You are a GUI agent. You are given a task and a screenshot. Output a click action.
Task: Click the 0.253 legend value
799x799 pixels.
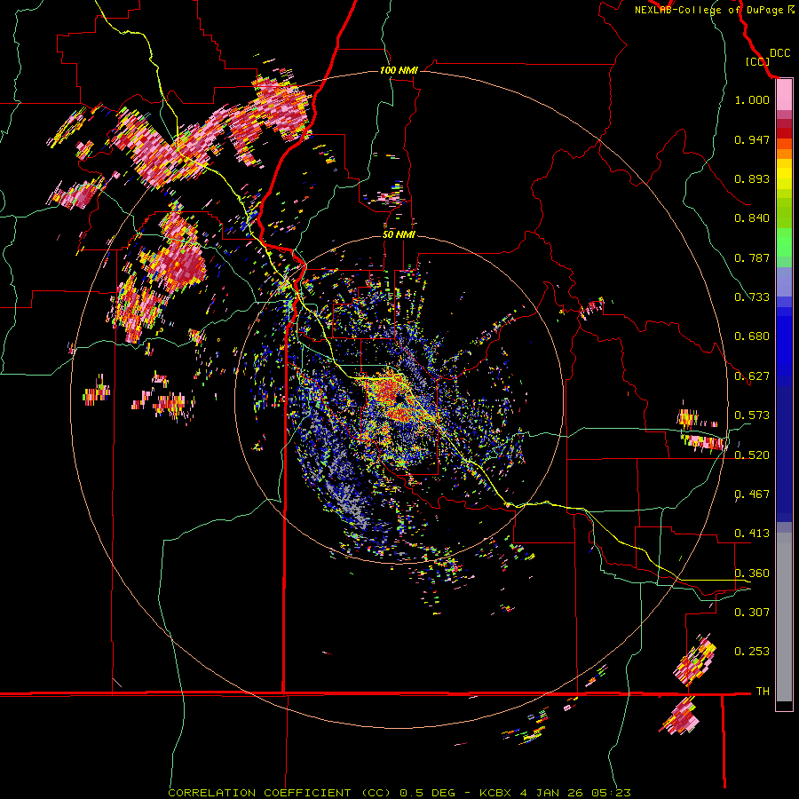[x=752, y=652]
